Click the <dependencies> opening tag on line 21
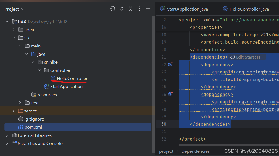 point(209,57)
